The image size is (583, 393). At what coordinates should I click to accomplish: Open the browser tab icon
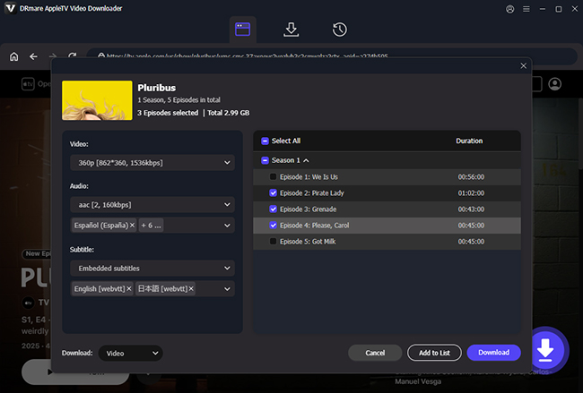click(242, 30)
